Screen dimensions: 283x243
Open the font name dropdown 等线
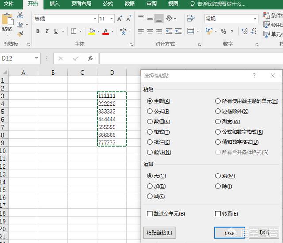pyautogui.click(x=95, y=19)
